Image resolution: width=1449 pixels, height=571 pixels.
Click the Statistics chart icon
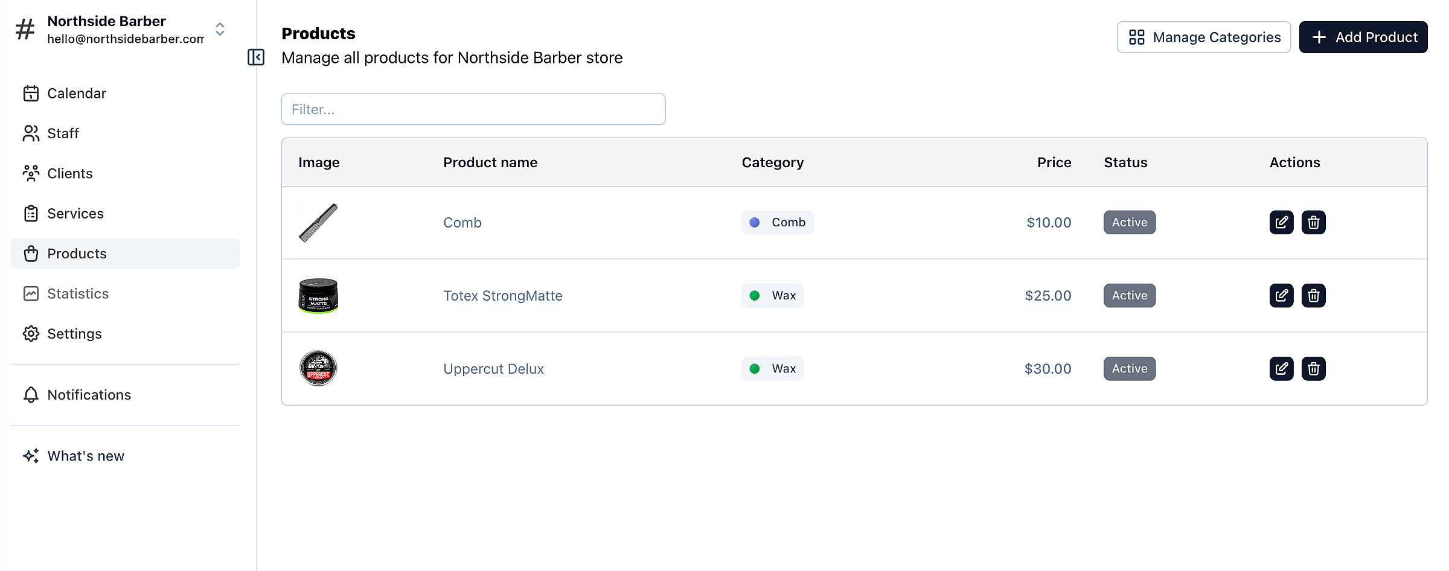(31, 293)
